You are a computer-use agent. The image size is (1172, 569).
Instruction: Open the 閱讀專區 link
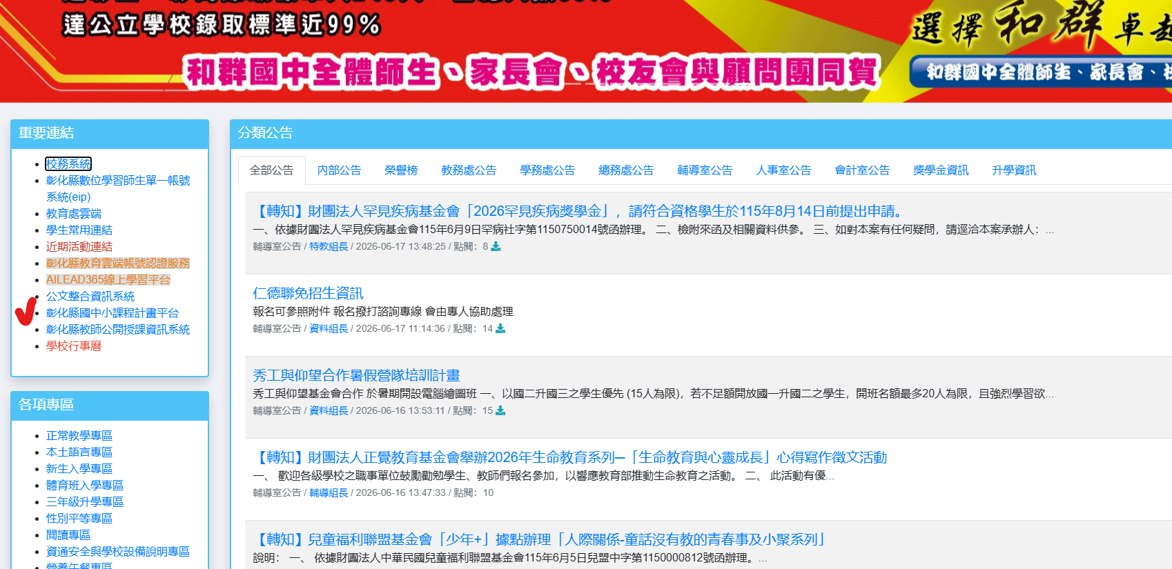pyautogui.click(x=68, y=535)
